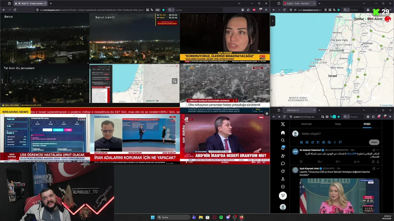Click schedule post icon in composer

[329, 142]
